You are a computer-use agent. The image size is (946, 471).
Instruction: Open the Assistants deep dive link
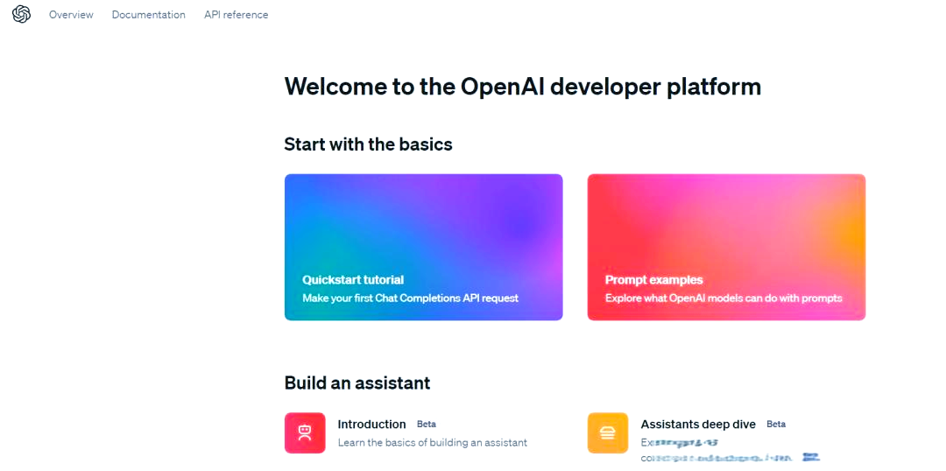point(698,424)
